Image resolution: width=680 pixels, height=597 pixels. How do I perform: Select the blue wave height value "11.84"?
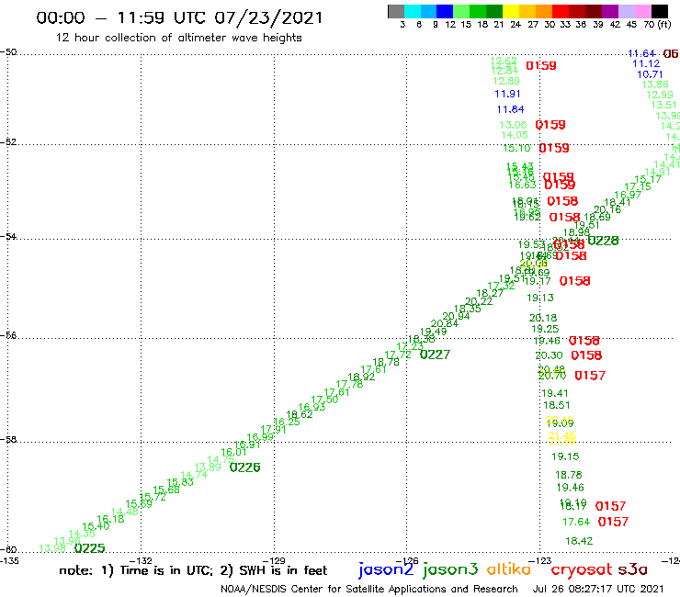(x=510, y=109)
